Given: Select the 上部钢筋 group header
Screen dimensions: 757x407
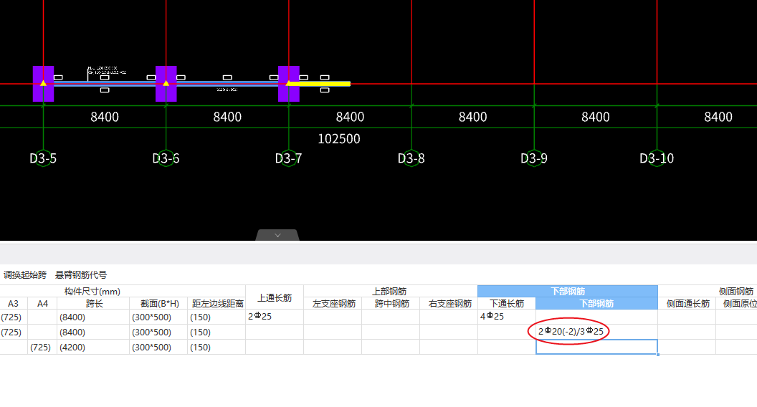Looking at the screenshot, I should click(x=390, y=291).
